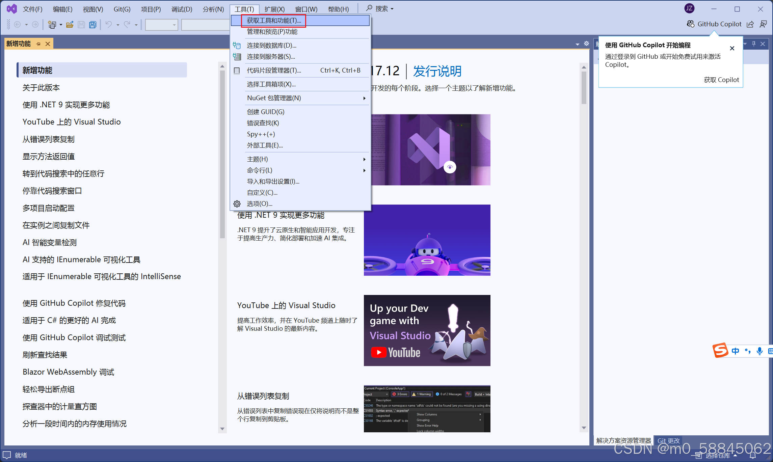Click the options gear icon beside 选项(O)

[237, 204]
